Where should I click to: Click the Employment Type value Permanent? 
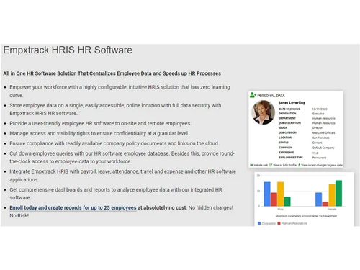[x=319, y=158]
